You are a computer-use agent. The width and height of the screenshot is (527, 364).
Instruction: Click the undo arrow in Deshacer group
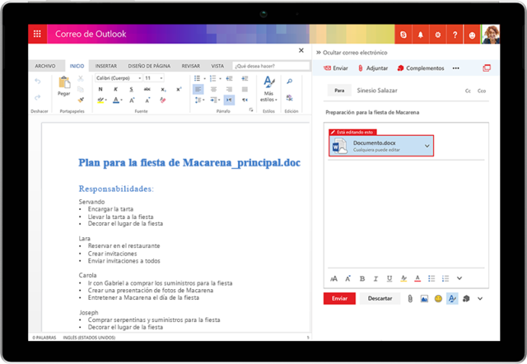tap(38, 81)
